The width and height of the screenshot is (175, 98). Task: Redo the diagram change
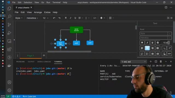(59, 18)
